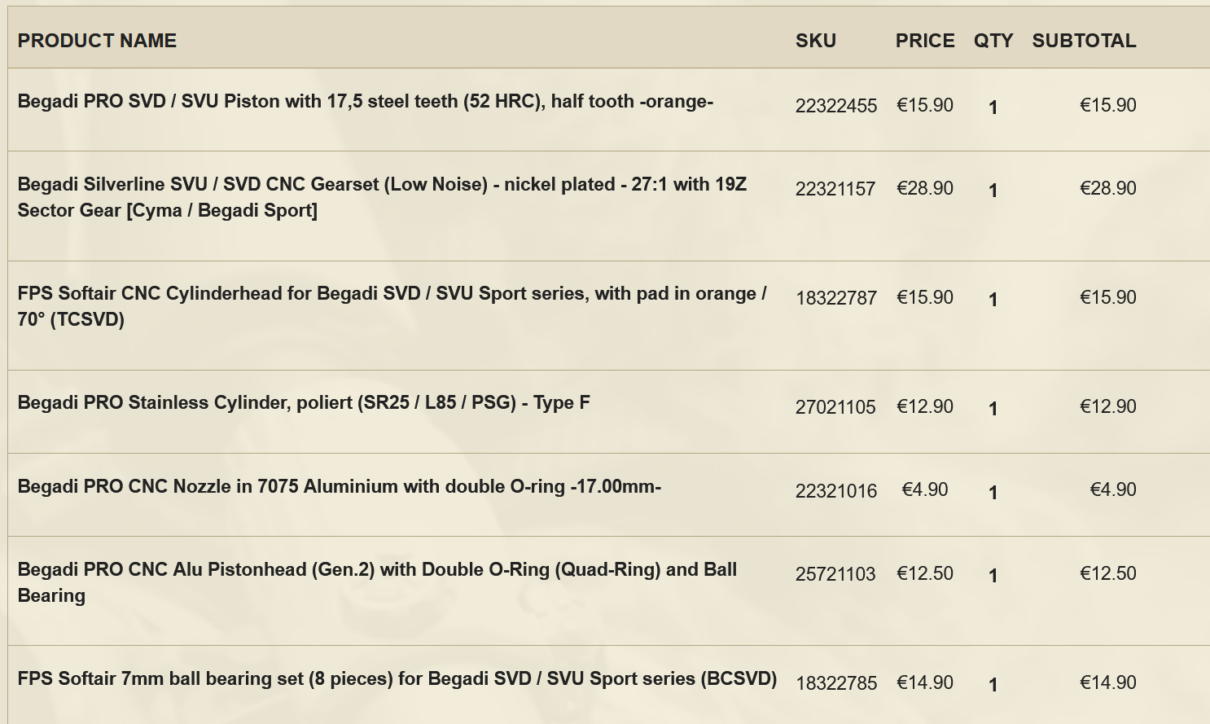The image size is (1210, 724).
Task: Click the €28.90 subtotal for the Gearset
Action: (x=1107, y=189)
